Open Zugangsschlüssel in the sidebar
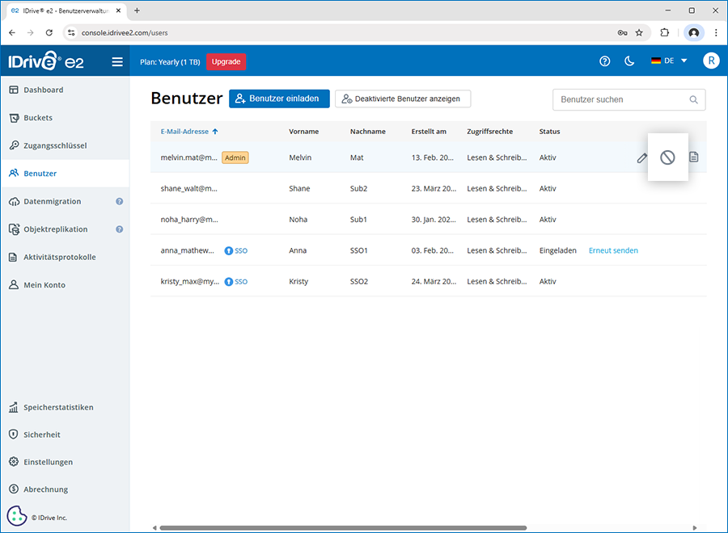This screenshot has height=533, width=728. pos(54,146)
